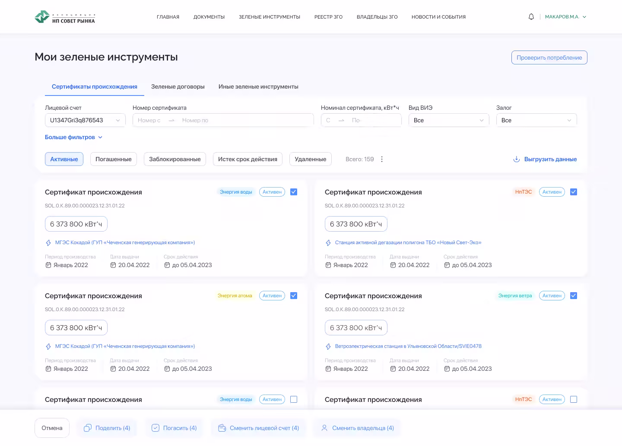
Task: Click the Поделить split icon in bottom bar
Action: pos(87,428)
